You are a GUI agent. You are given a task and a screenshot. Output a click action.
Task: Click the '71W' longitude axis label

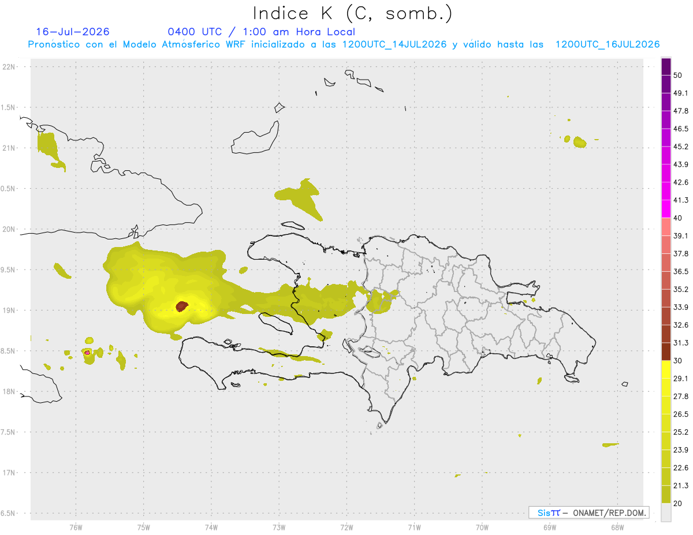(414, 527)
